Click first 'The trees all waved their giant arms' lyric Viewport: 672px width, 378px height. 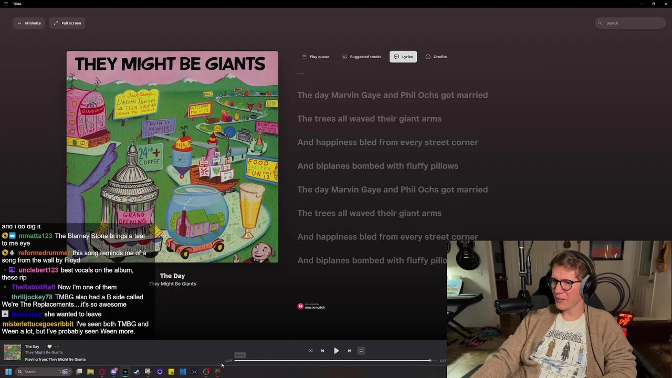369,119
